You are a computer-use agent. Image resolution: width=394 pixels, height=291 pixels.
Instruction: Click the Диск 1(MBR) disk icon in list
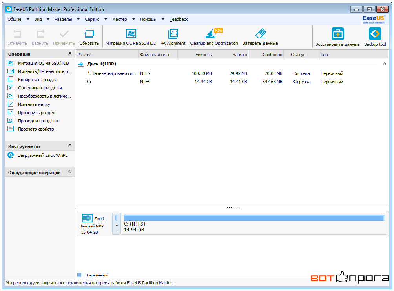coord(81,64)
